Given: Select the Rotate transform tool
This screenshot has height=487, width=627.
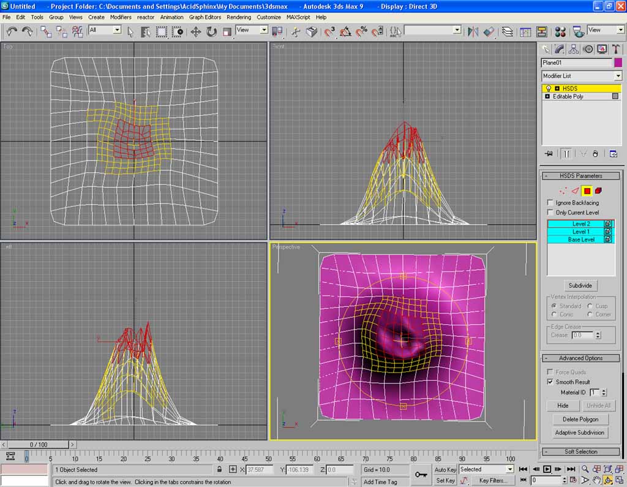Looking at the screenshot, I should pyautogui.click(x=211, y=31).
